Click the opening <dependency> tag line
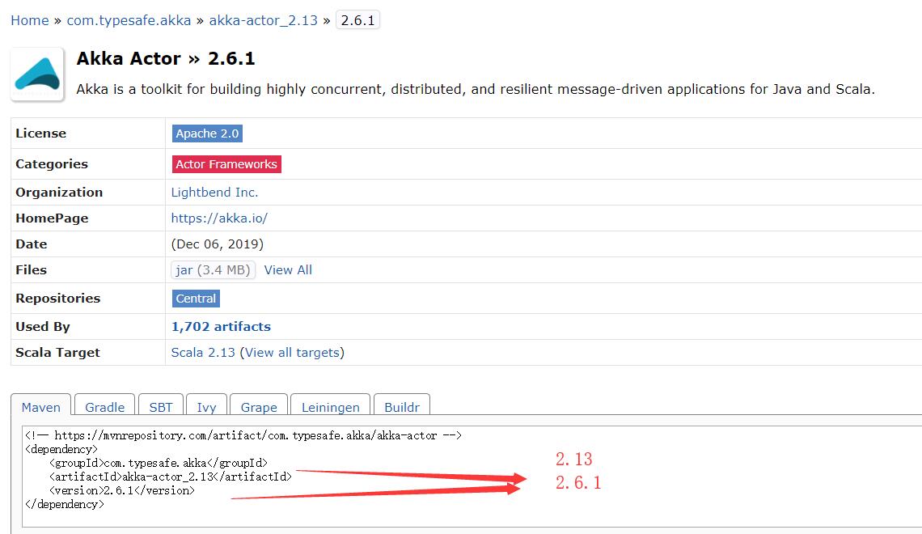Viewport: 922px width, 534px height. [x=61, y=449]
